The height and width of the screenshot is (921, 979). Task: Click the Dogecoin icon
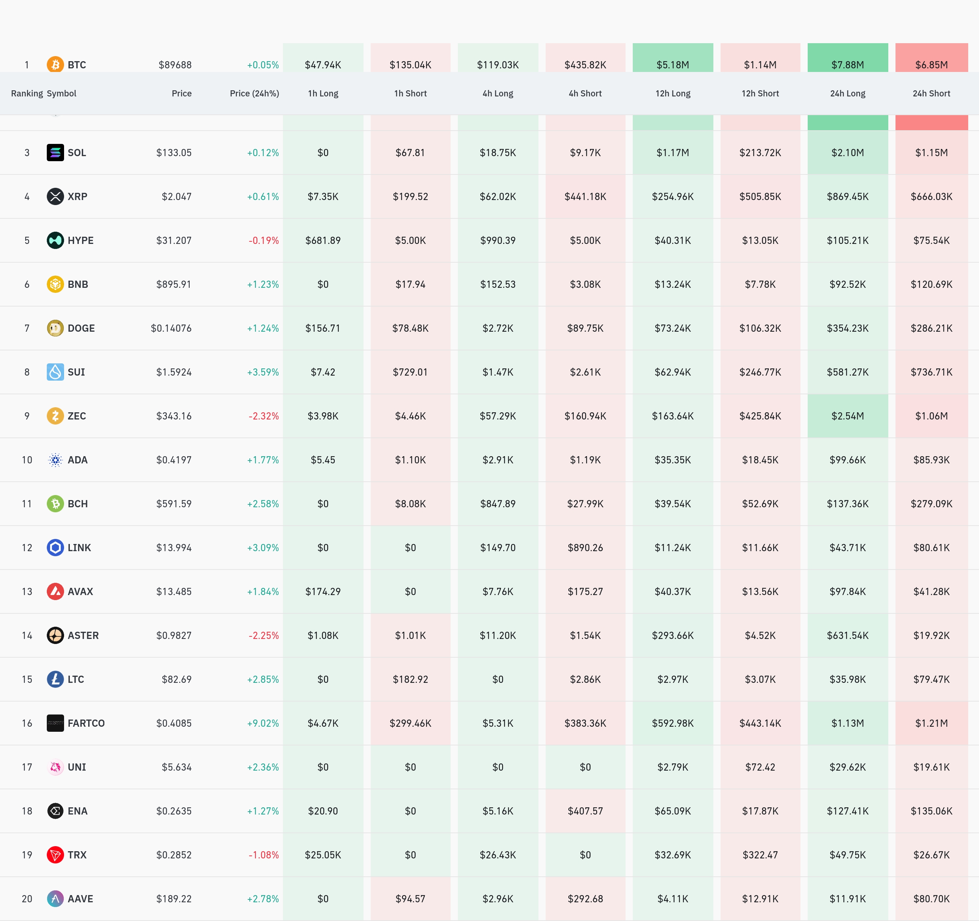(55, 328)
